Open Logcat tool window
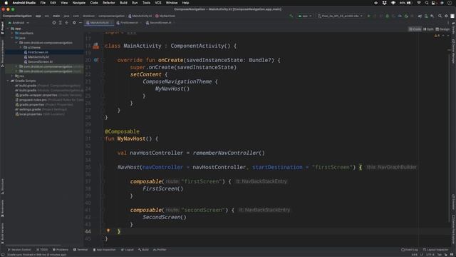456x257 pixels. 128,250
